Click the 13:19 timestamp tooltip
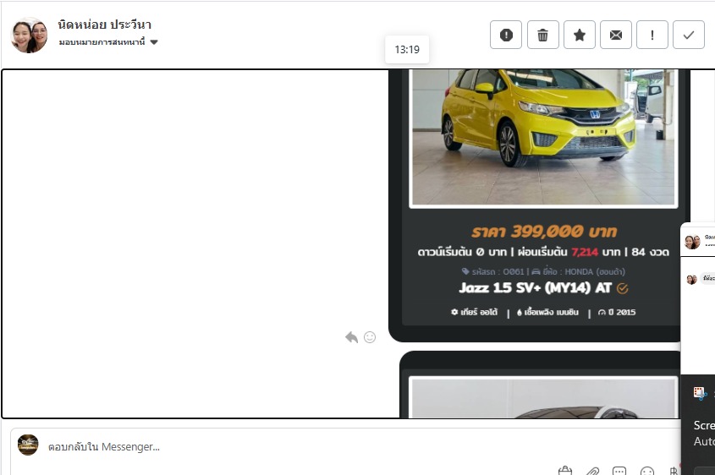Image resolution: width=715 pixels, height=475 pixels. tap(407, 49)
